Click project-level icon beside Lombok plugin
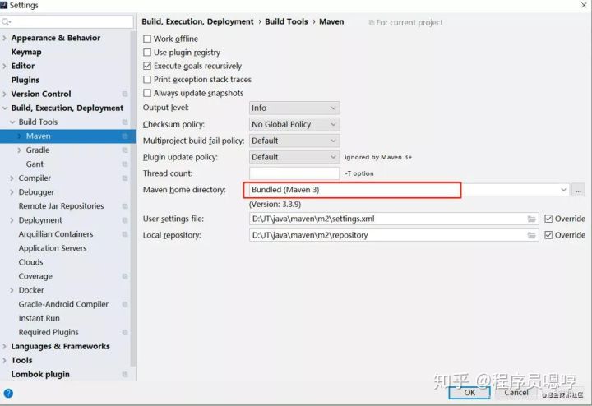The height and width of the screenshot is (406, 592). [125, 374]
